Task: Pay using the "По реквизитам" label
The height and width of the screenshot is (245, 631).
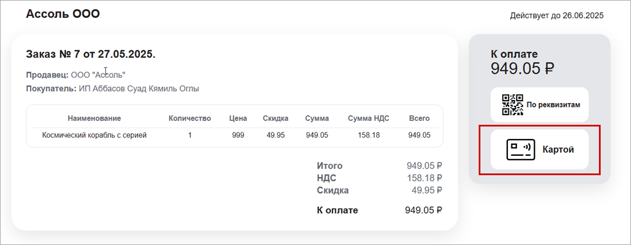Action: (x=554, y=105)
